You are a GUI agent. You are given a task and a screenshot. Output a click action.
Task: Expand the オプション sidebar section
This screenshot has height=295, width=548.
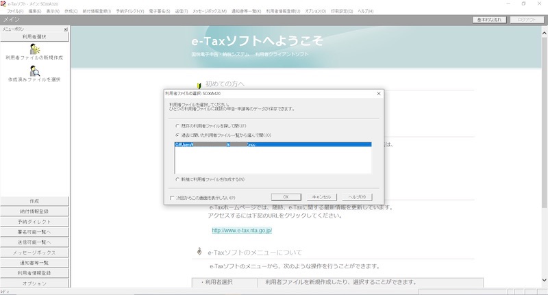[x=34, y=283]
